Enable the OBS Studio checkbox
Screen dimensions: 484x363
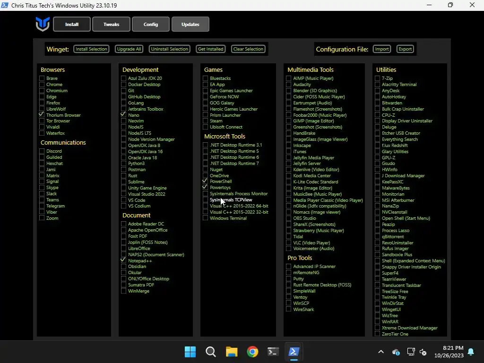point(289,218)
